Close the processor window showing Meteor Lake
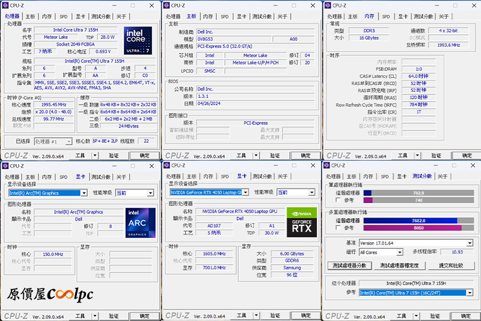481x321 pixels. point(152,5)
